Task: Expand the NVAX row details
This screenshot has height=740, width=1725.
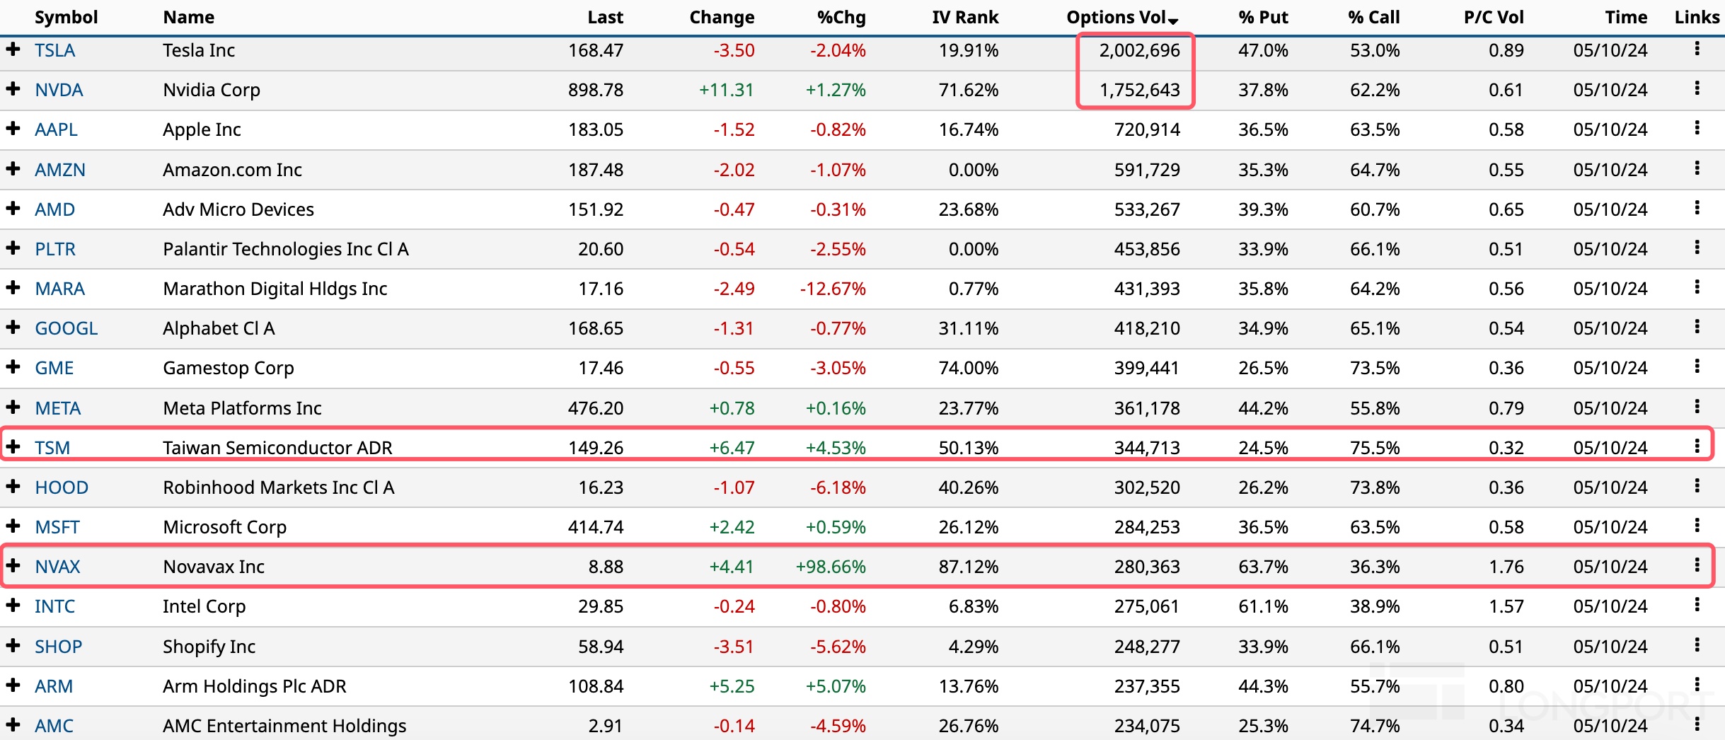Action: 13,565
